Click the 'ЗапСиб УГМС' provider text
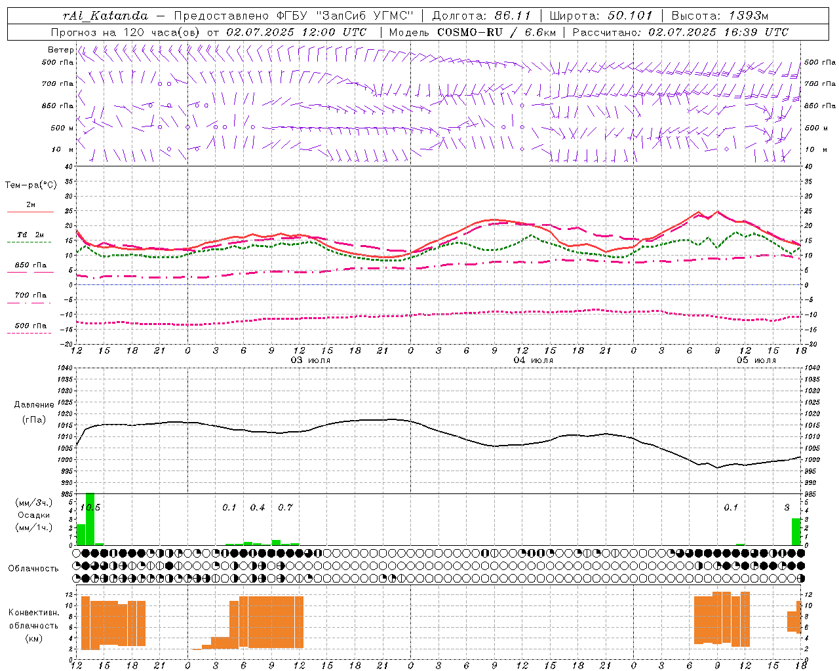 click(364, 16)
